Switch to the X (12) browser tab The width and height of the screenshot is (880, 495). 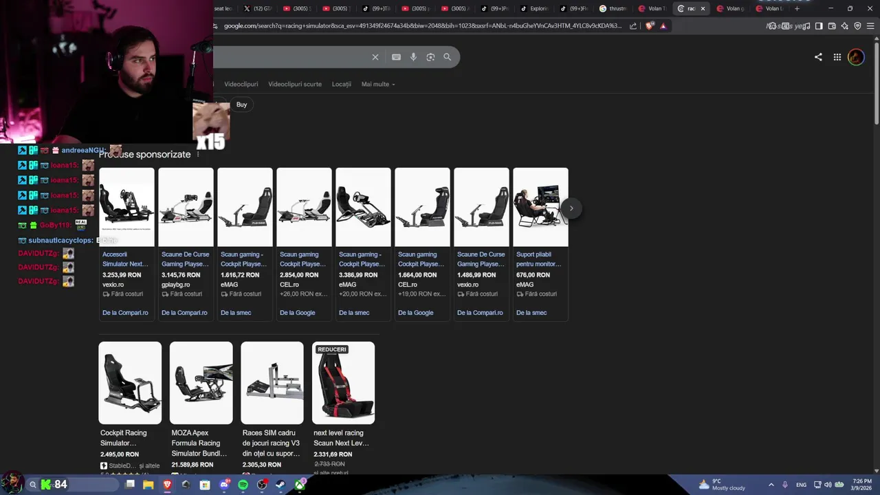point(258,8)
